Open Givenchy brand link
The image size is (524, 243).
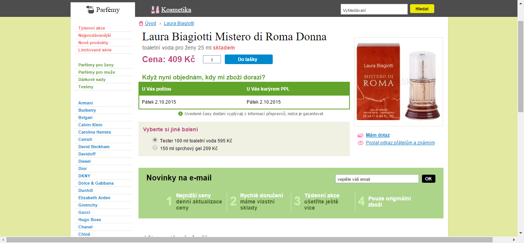(x=88, y=205)
